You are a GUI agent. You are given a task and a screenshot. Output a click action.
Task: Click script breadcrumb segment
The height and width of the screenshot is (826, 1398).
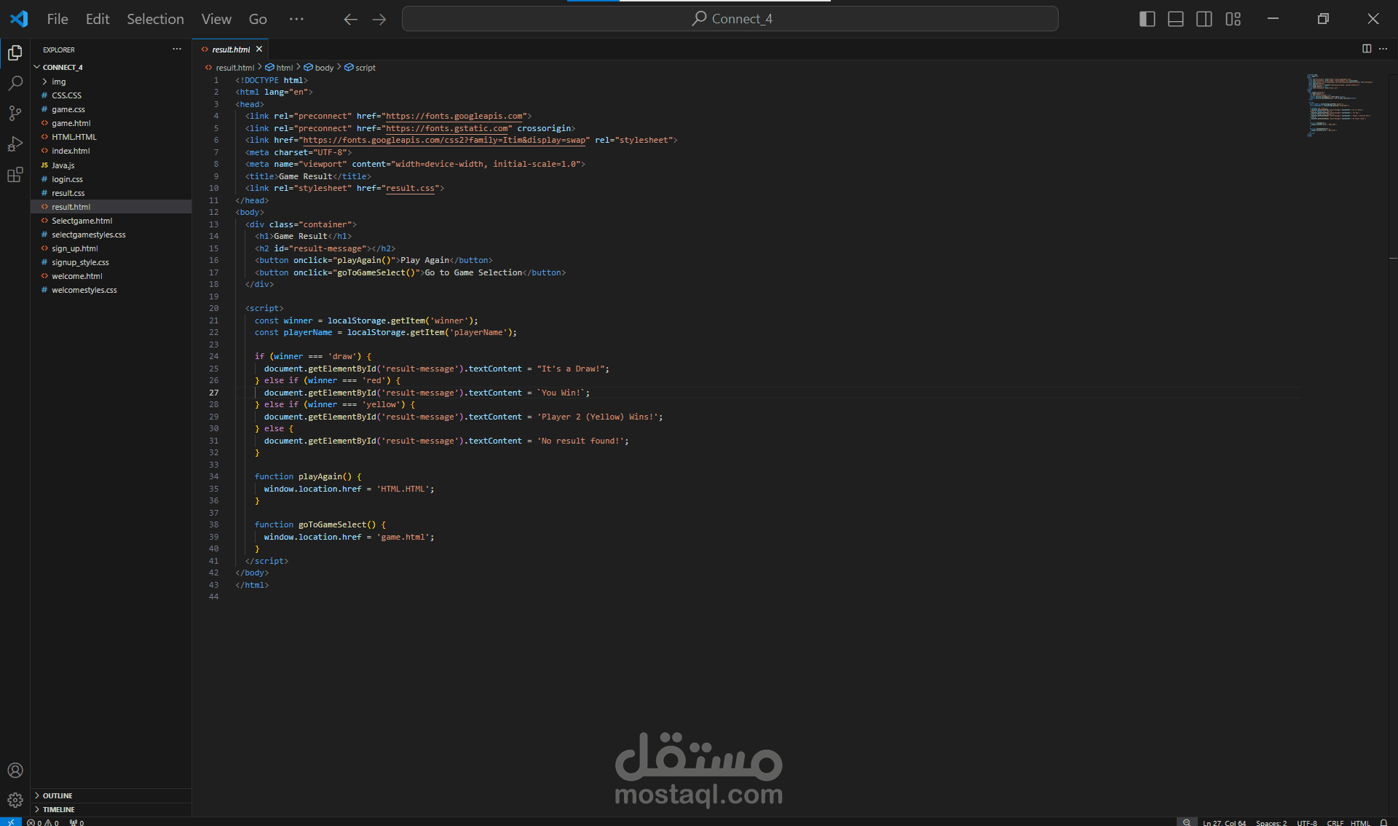pyautogui.click(x=360, y=68)
